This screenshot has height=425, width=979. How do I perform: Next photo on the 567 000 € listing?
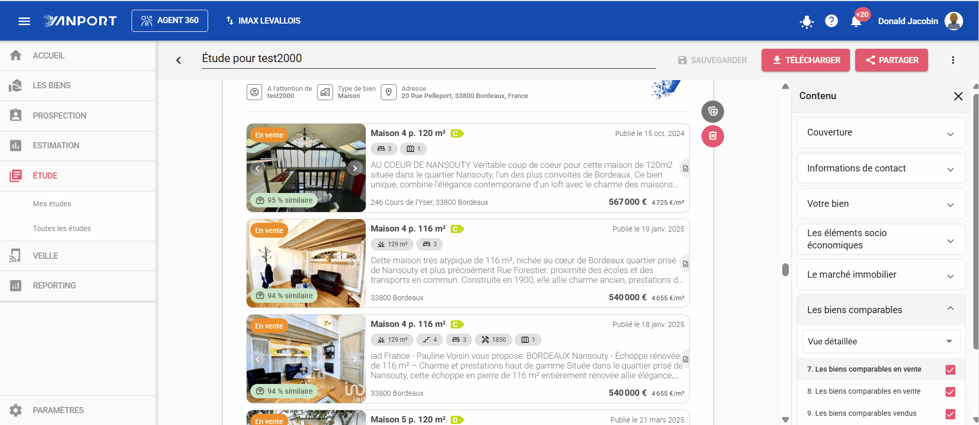[x=355, y=168]
